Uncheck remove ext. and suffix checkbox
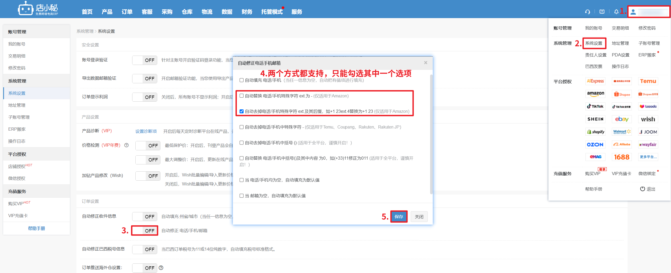 click(241, 111)
